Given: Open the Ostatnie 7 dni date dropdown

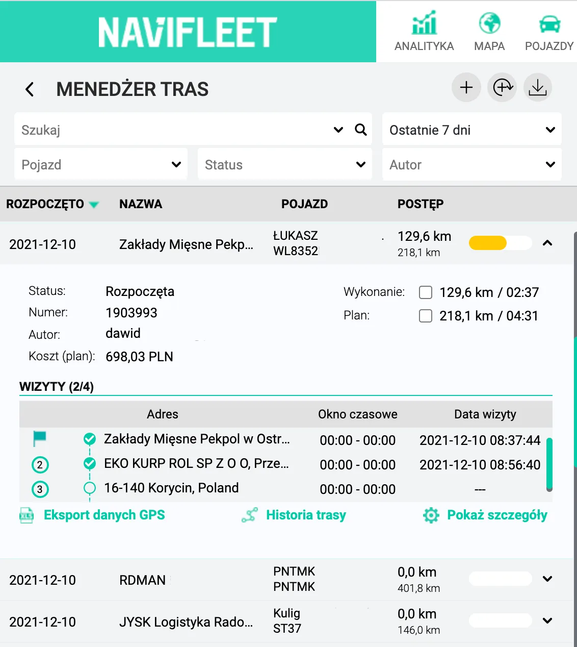Looking at the screenshot, I should [x=472, y=130].
